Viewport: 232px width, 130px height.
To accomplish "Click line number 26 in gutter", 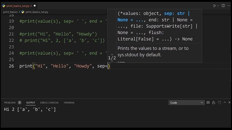I will coord(11,66).
